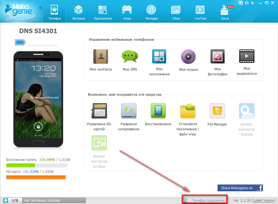Open Мои фотографии photo gallery

pos(218,57)
